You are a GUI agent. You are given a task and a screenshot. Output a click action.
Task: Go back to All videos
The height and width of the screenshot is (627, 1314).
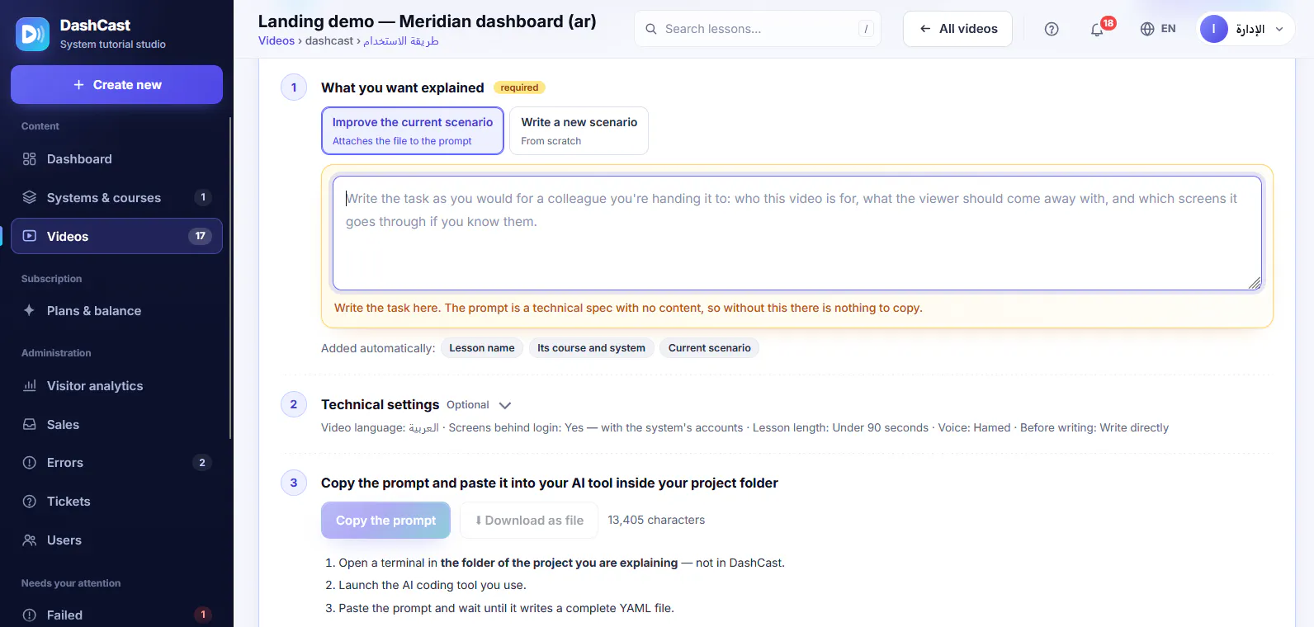point(957,29)
